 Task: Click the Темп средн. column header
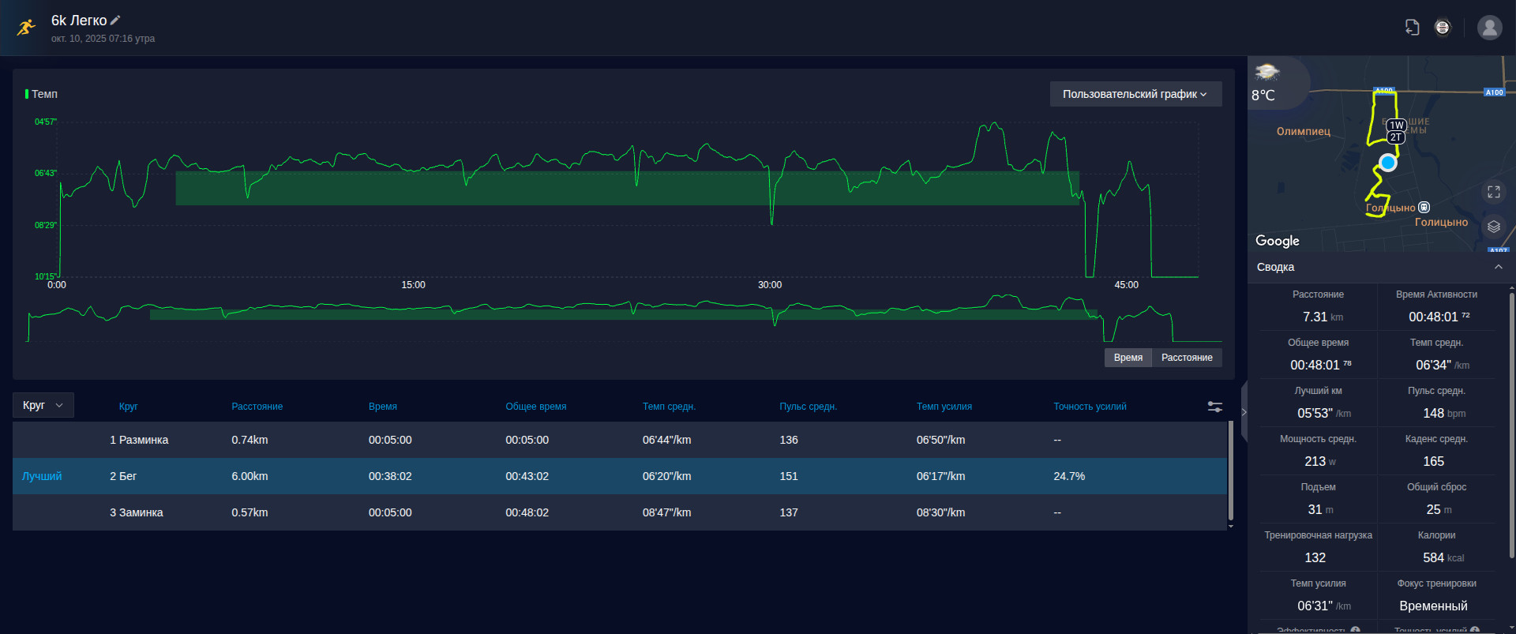[x=669, y=407]
